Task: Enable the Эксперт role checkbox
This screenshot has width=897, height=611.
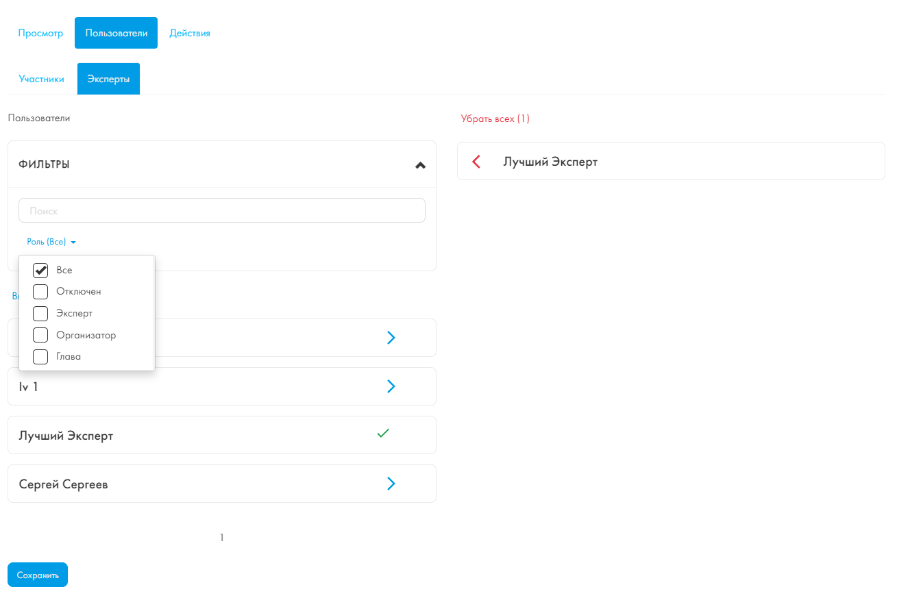Action: pos(40,314)
